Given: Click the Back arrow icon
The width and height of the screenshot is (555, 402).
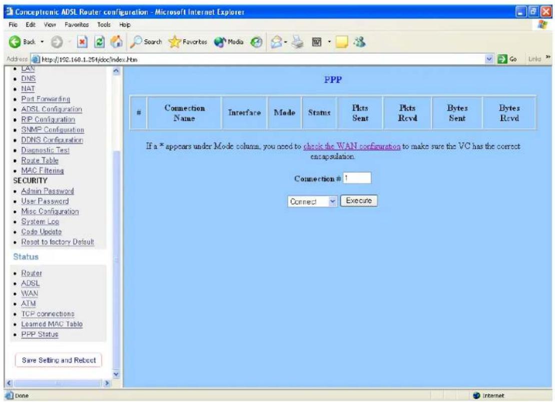Looking at the screenshot, I should [15, 42].
